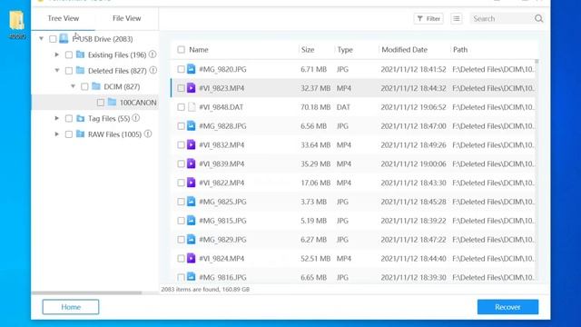The image size is (581, 327).
Task: Toggle the list view menu icon
Action: (457, 18)
